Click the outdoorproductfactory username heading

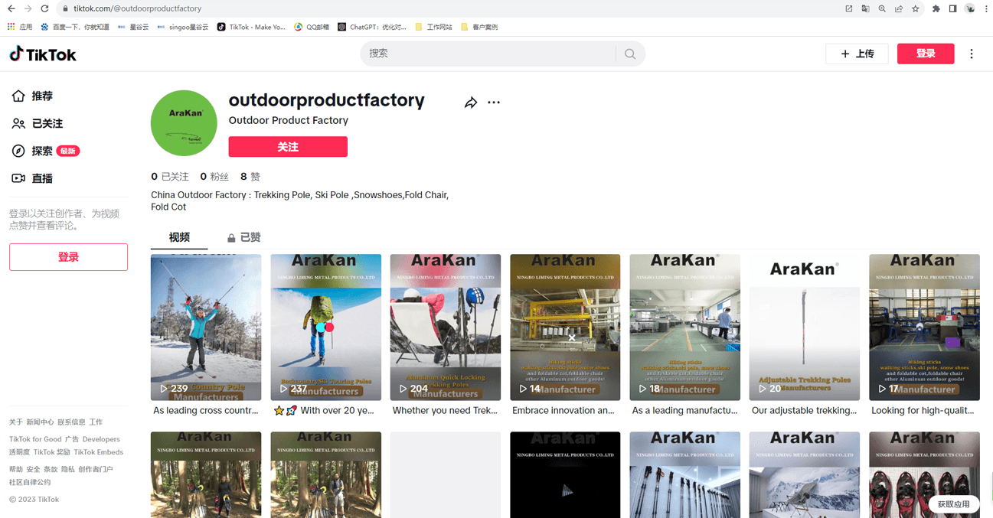[x=327, y=100]
